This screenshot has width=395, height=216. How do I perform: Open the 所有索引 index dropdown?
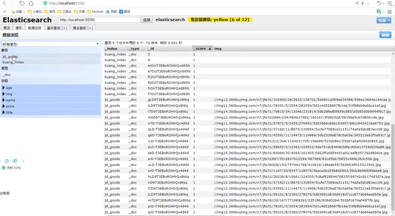51,44
